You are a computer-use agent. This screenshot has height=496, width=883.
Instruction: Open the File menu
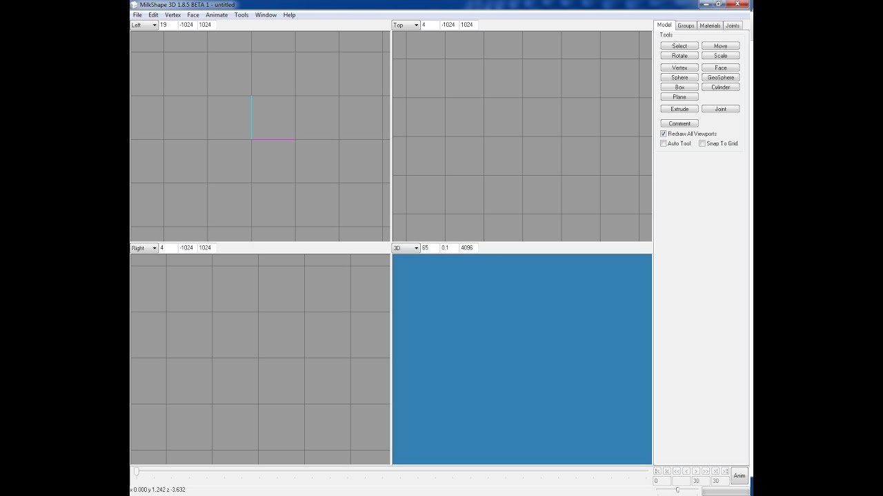137,14
